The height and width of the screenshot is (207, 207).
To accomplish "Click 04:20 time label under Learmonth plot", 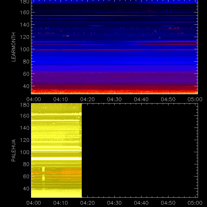I will point(87,99).
